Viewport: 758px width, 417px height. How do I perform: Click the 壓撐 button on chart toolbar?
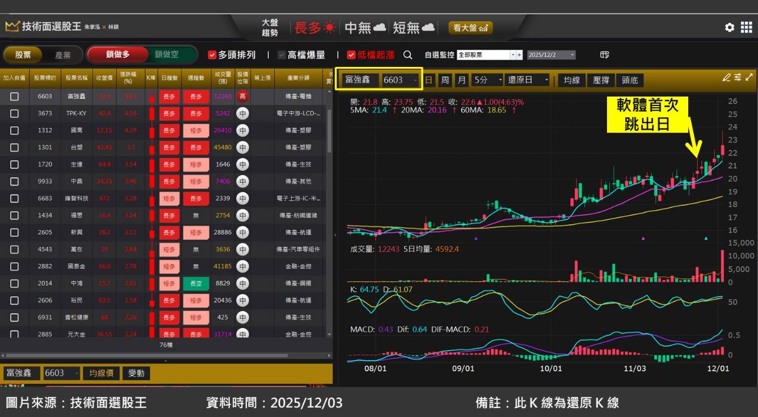click(x=601, y=80)
